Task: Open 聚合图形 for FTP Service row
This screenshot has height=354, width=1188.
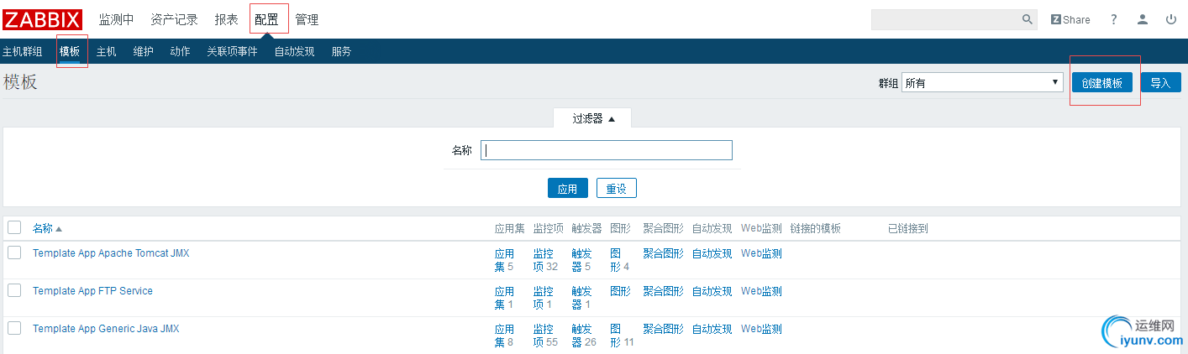Action: coord(664,291)
